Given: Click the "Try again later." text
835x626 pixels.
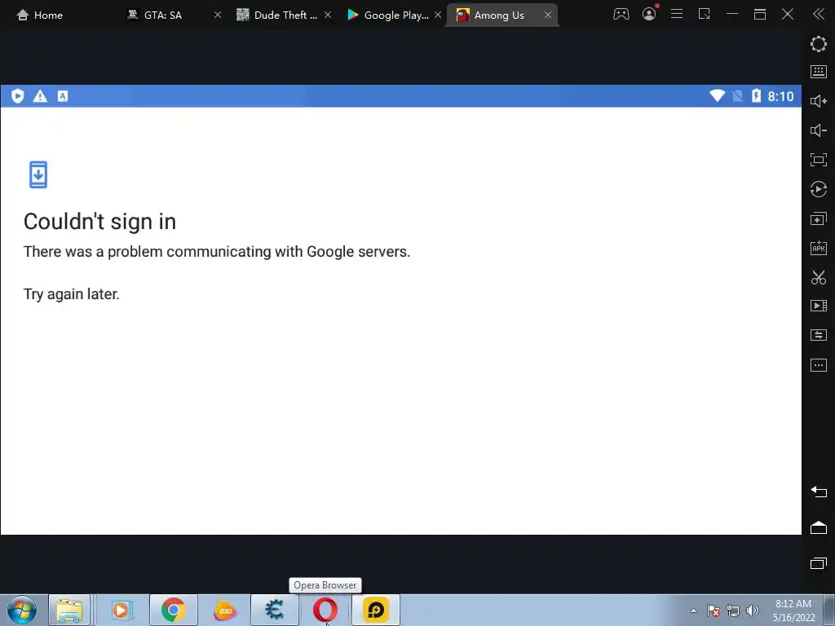Looking at the screenshot, I should (x=72, y=293).
